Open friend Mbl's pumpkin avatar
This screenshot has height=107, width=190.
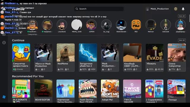136,25
